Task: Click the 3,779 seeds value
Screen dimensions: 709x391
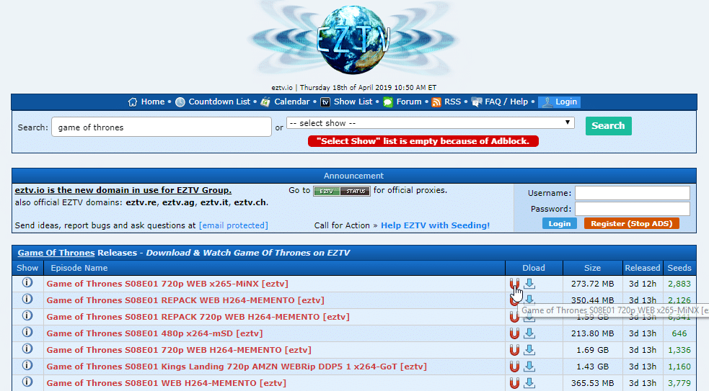Action: point(679,383)
